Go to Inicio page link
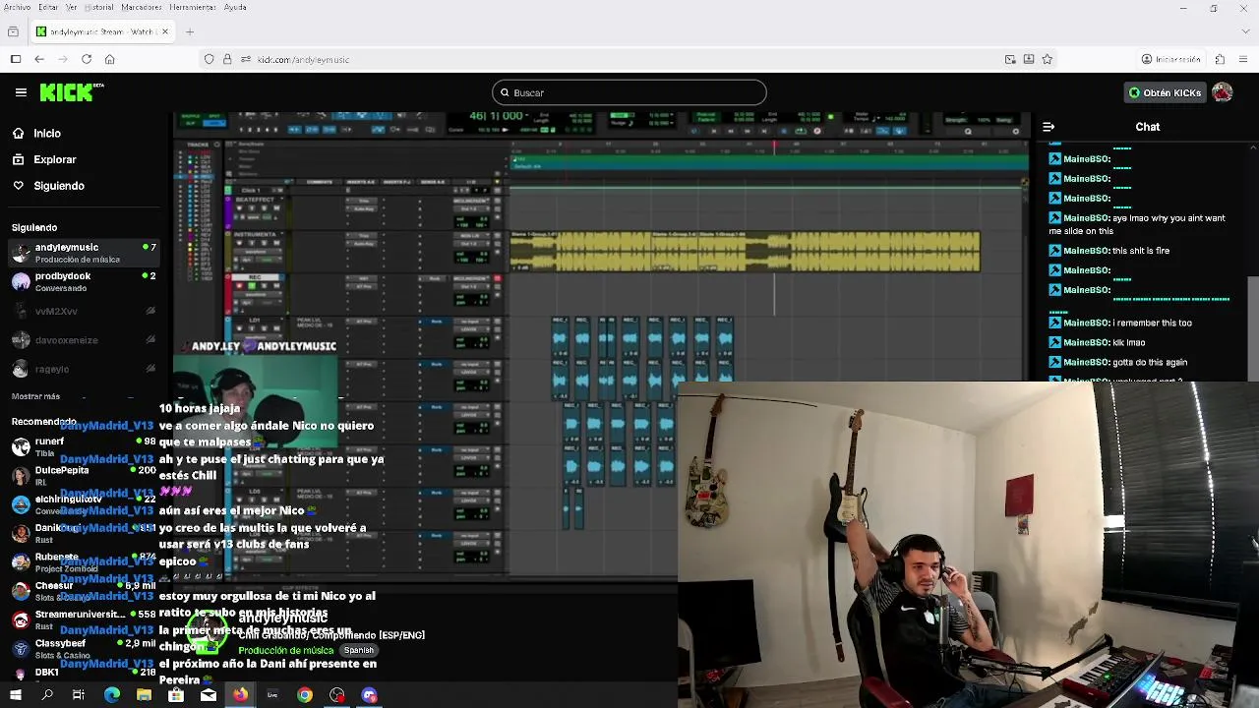 click(x=47, y=133)
